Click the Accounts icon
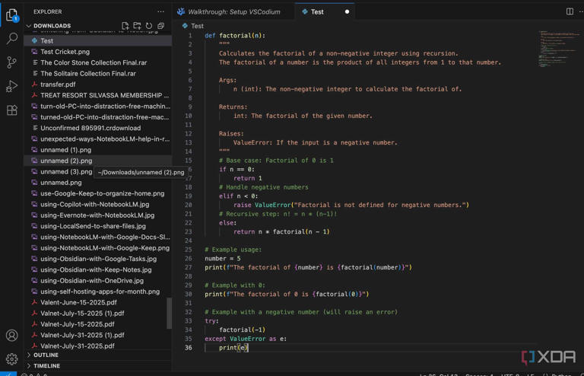The width and height of the screenshot is (584, 376). (12, 335)
